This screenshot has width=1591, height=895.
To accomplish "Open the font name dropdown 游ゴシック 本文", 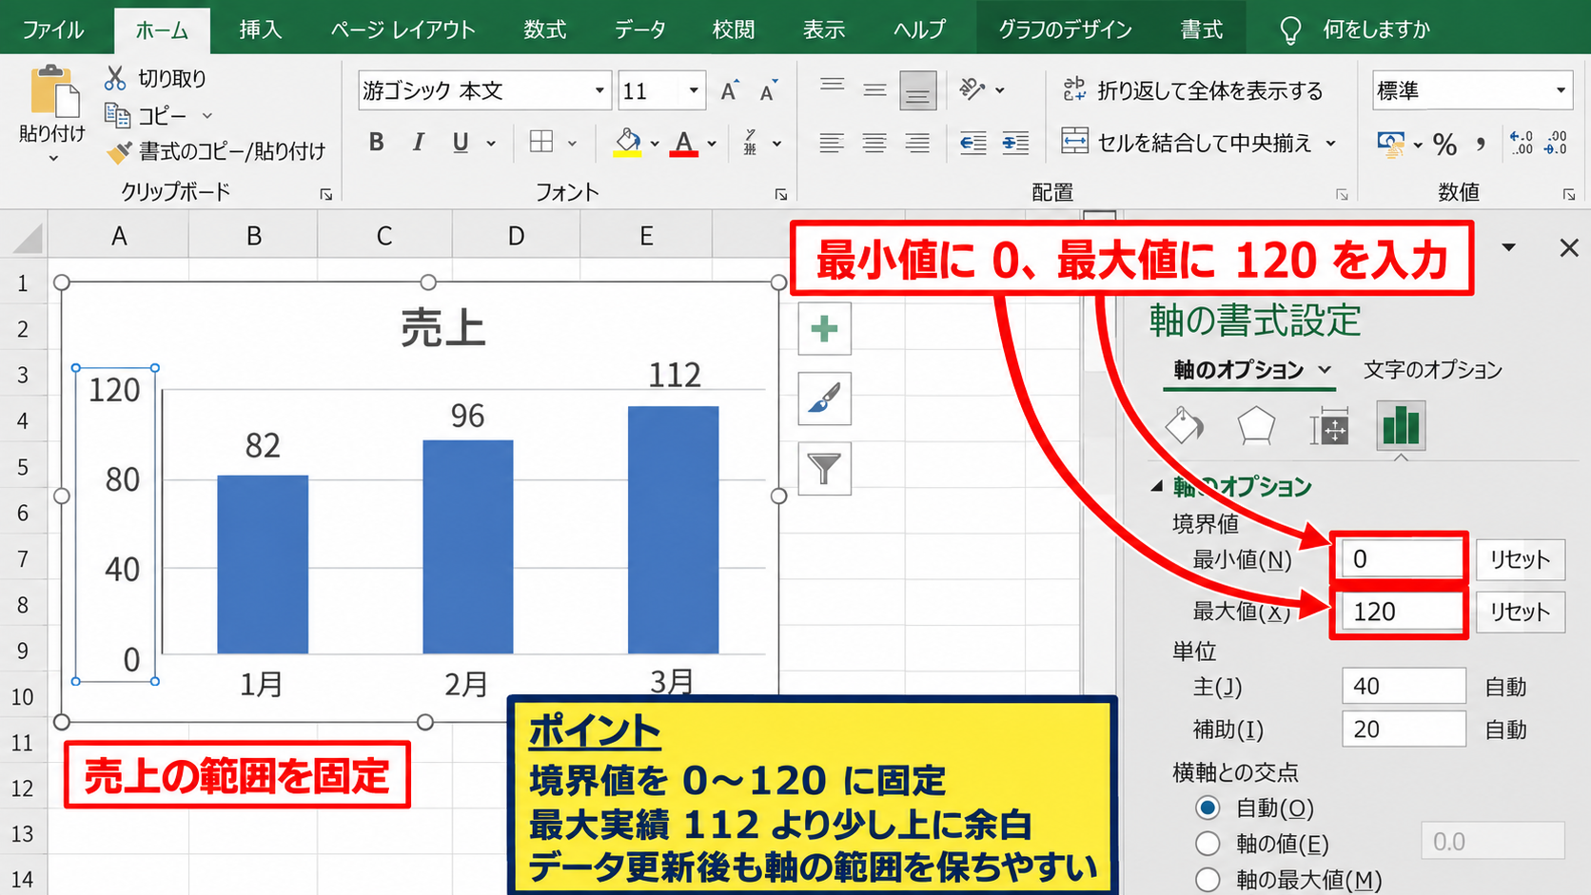I will pyautogui.click(x=599, y=90).
